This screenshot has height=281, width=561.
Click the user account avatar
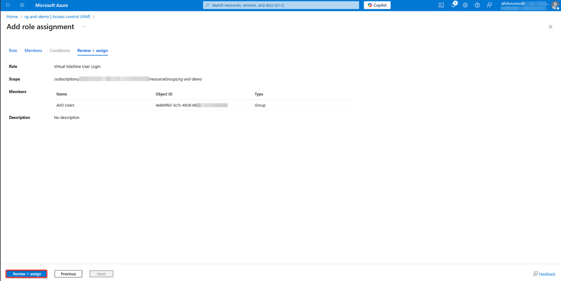[555, 5]
